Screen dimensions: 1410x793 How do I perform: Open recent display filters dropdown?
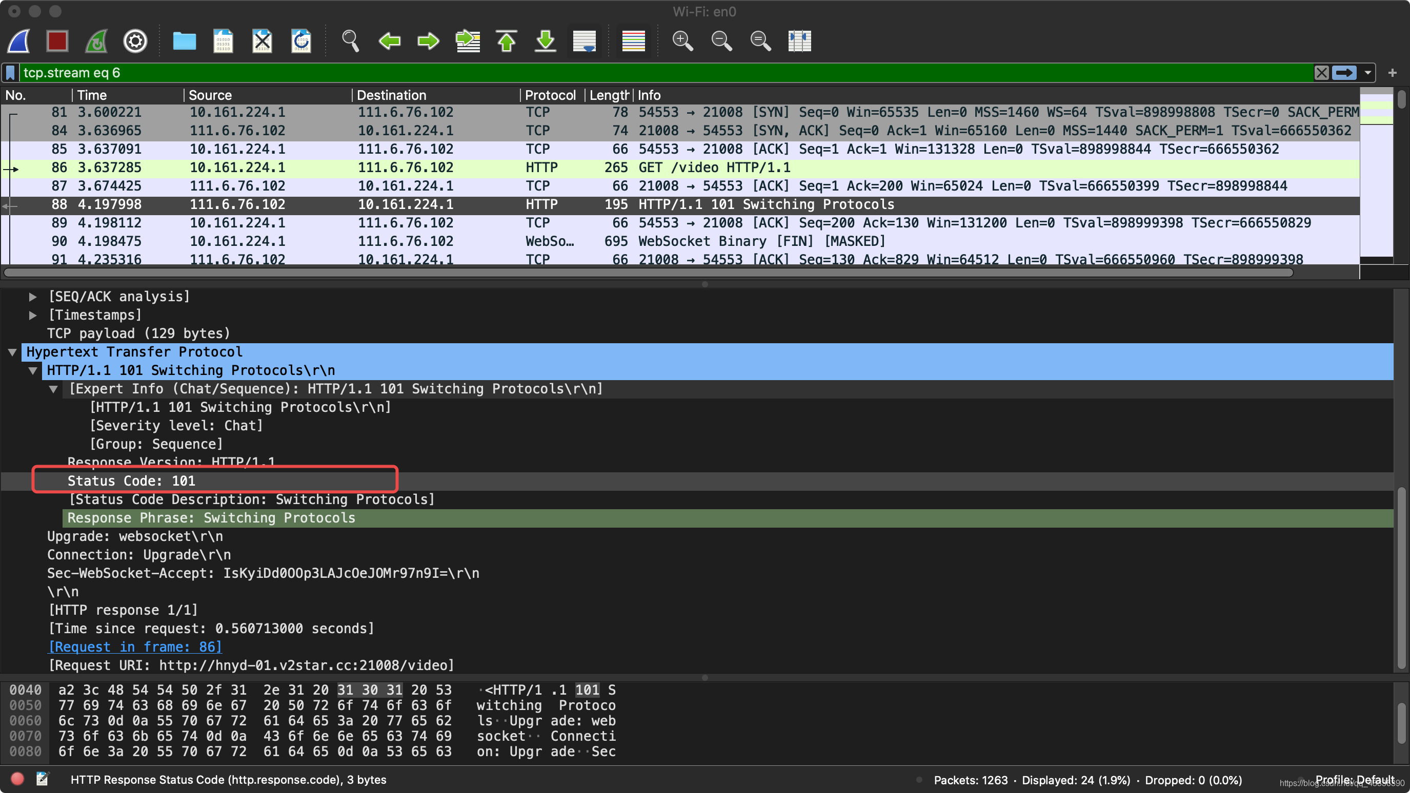coord(1368,73)
